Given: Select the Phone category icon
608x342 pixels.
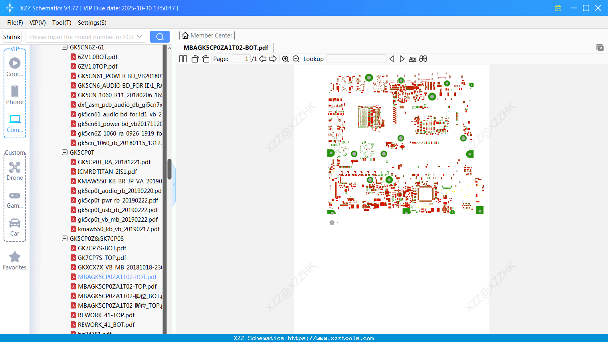Looking at the screenshot, I should pos(15,95).
